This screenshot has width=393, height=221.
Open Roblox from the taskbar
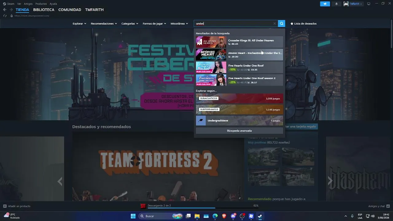(x=251, y=216)
